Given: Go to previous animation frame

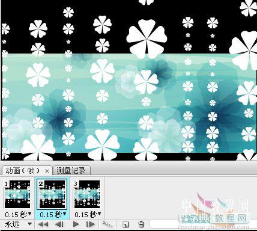Looking at the screenshot, I should click(59, 224).
